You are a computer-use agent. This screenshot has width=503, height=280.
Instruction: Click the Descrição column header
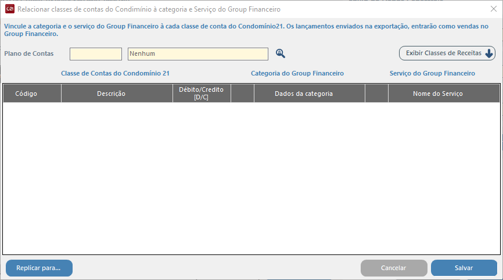click(117, 94)
